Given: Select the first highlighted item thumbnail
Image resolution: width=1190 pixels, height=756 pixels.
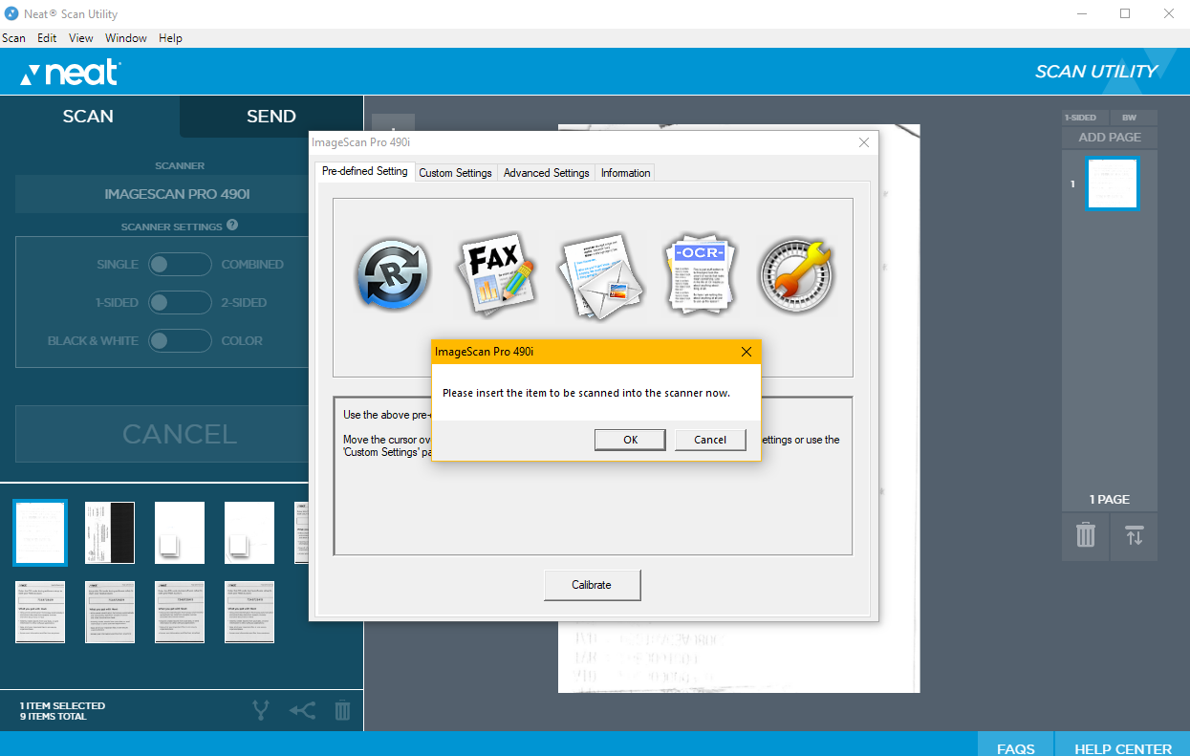Looking at the screenshot, I should tap(40, 532).
